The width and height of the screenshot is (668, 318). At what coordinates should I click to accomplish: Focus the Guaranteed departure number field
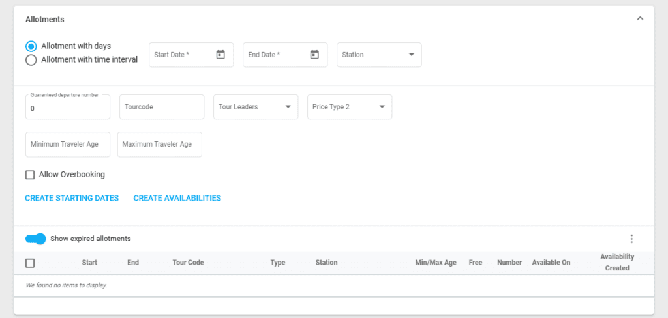(x=68, y=109)
